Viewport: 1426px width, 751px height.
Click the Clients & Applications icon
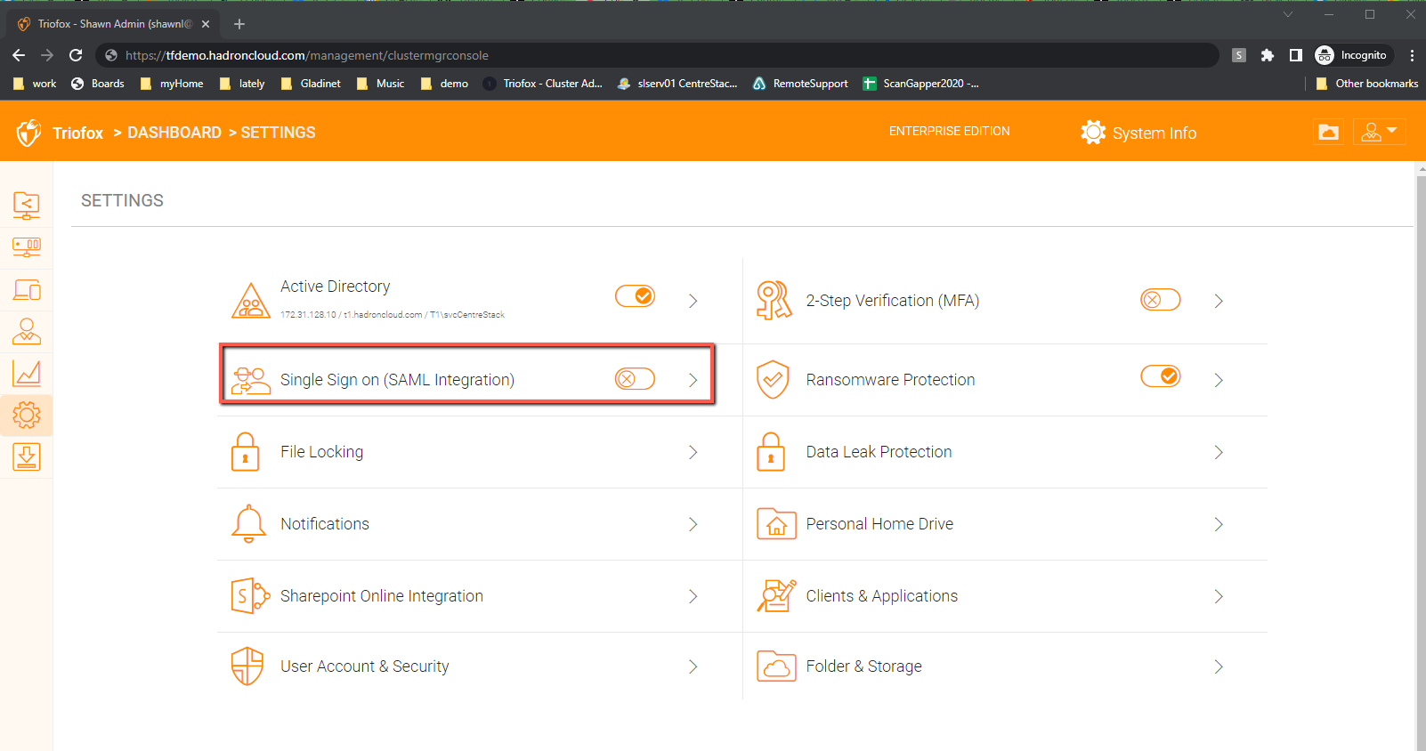coord(776,596)
